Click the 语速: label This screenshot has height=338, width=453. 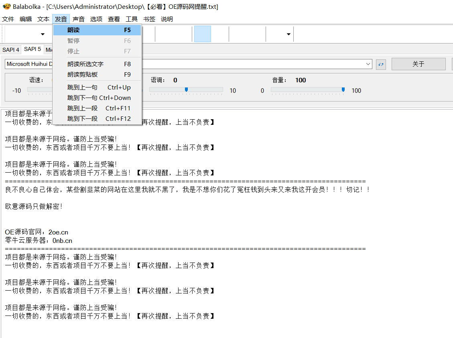[x=36, y=80]
